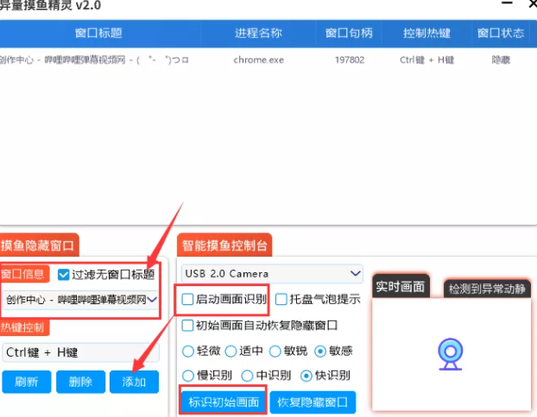Select the 慢识别 speed radio button
The width and height of the screenshot is (537, 417).
(188, 376)
